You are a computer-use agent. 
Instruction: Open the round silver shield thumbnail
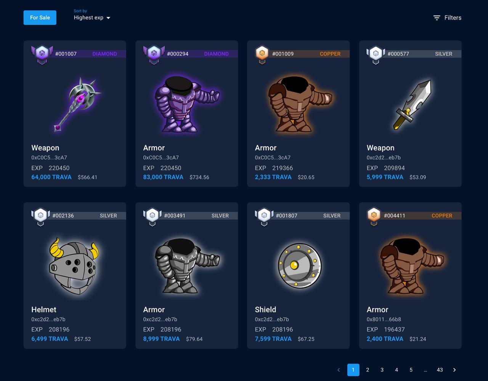(x=299, y=265)
